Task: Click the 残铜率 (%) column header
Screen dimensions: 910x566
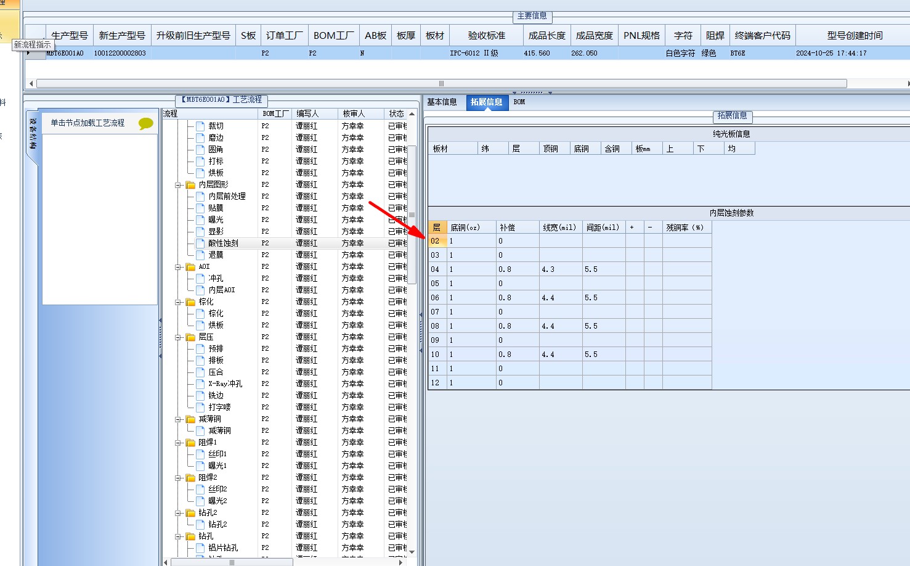Action: (x=687, y=228)
